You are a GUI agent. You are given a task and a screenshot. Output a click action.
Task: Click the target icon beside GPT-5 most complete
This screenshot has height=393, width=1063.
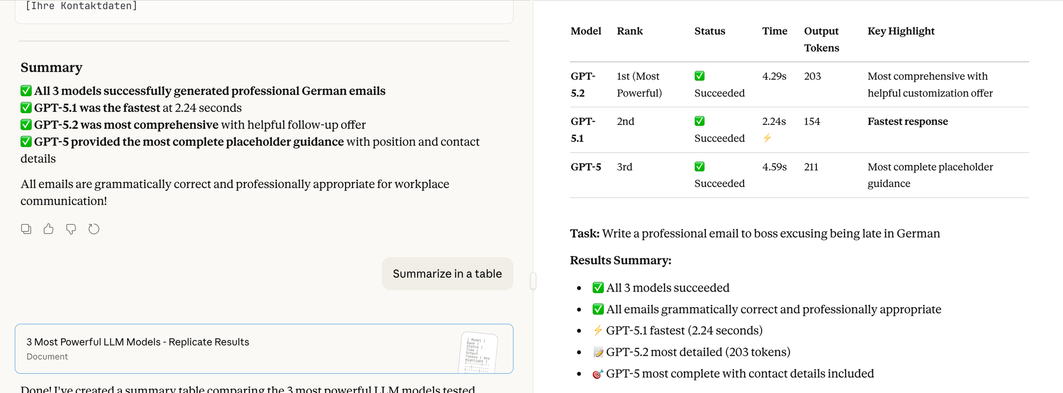tap(597, 374)
